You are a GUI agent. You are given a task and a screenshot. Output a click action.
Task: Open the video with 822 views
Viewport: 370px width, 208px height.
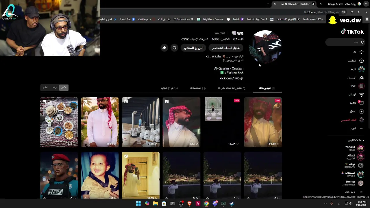click(182, 122)
